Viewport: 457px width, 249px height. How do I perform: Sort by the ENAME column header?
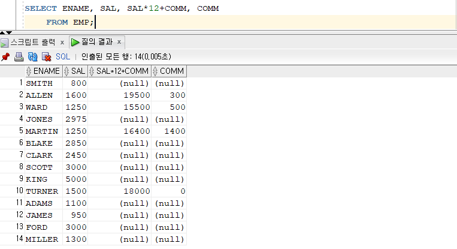44,71
